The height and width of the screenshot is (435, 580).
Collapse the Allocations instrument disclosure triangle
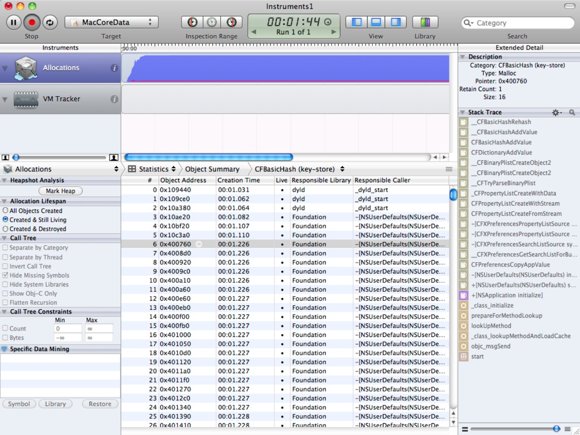(x=5, y=68)
